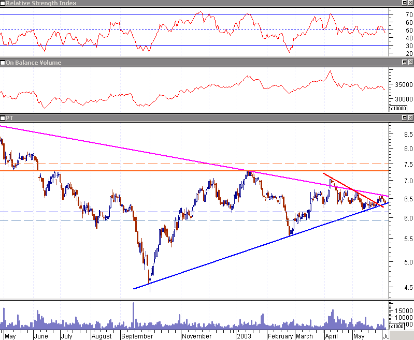Image resolution: width=414 pixels, height=340 pixels.
Task: Click the 8.5 price axis label
Action: click(408, 135)
